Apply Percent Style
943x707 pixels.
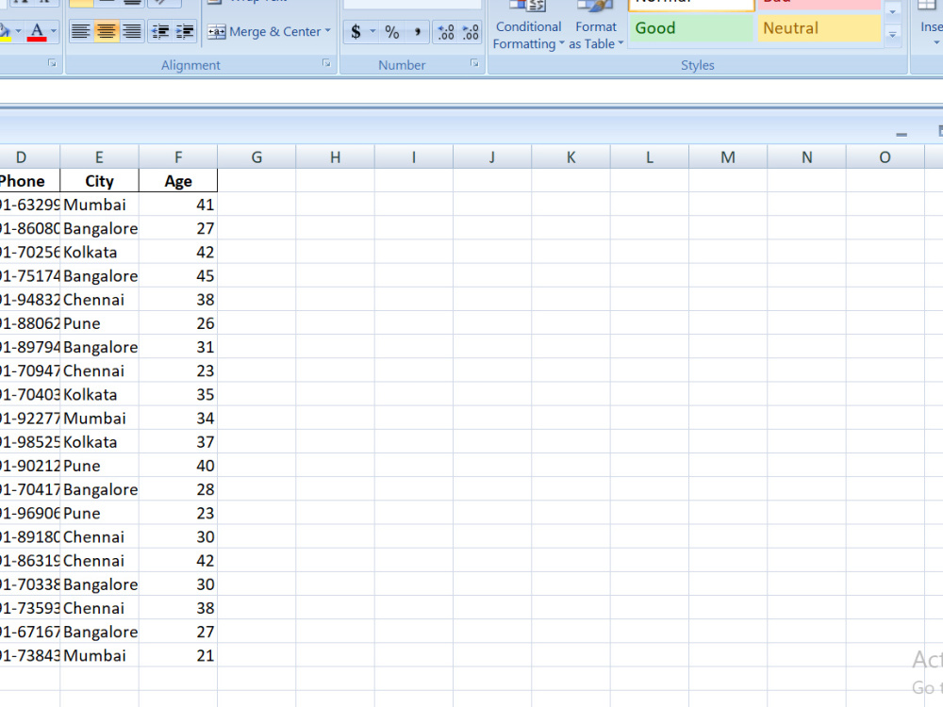pyautogui.click(x=392, y=32)
